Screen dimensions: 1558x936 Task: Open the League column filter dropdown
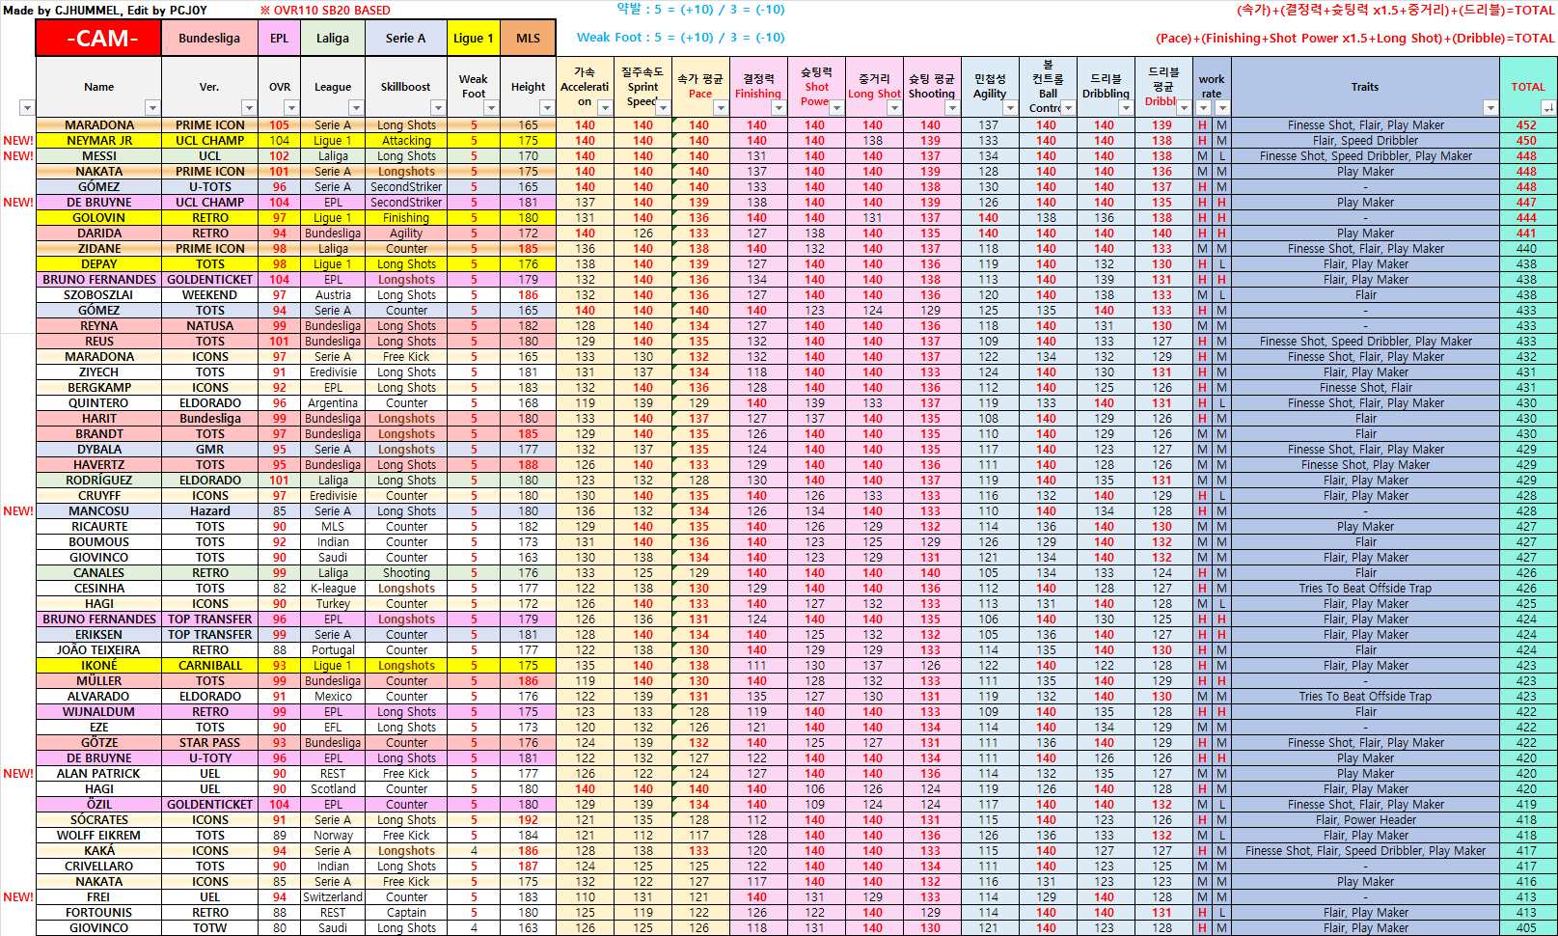[356, 108]
